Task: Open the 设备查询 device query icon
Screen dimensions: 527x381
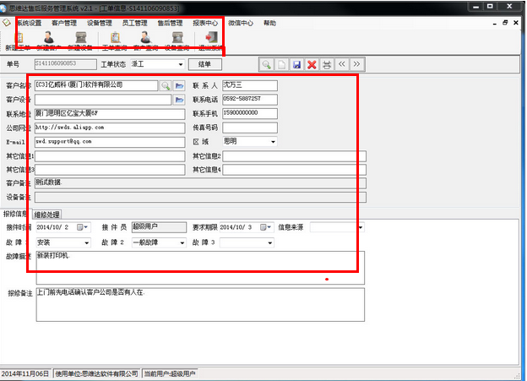Action: [x=177, y=38]
